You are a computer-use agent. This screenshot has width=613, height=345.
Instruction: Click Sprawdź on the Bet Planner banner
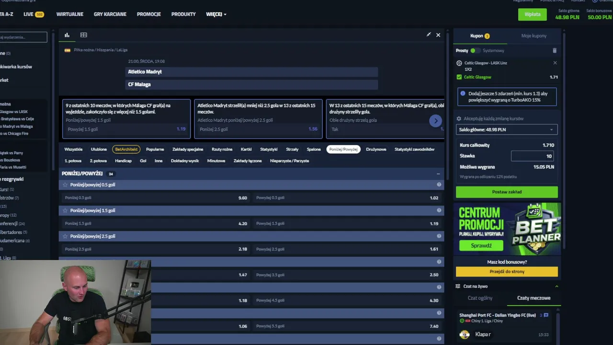pyautogui.click(x=481, y=246)
